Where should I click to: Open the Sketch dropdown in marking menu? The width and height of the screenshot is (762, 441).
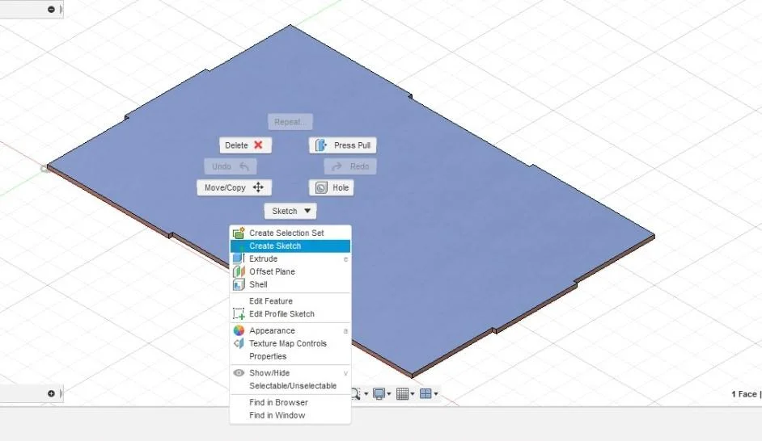coord(290,211)
